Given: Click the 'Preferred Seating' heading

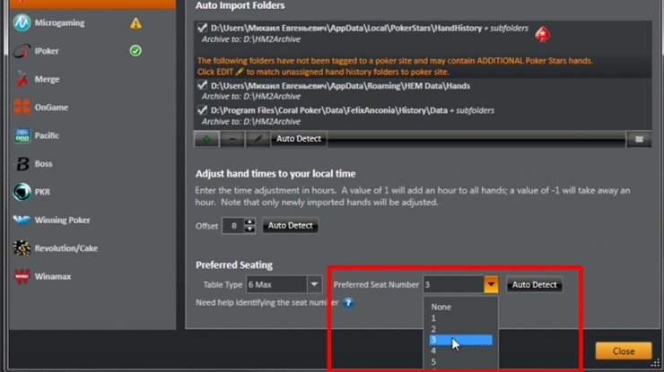Looking at the screenshot, I should coord(234,265).
